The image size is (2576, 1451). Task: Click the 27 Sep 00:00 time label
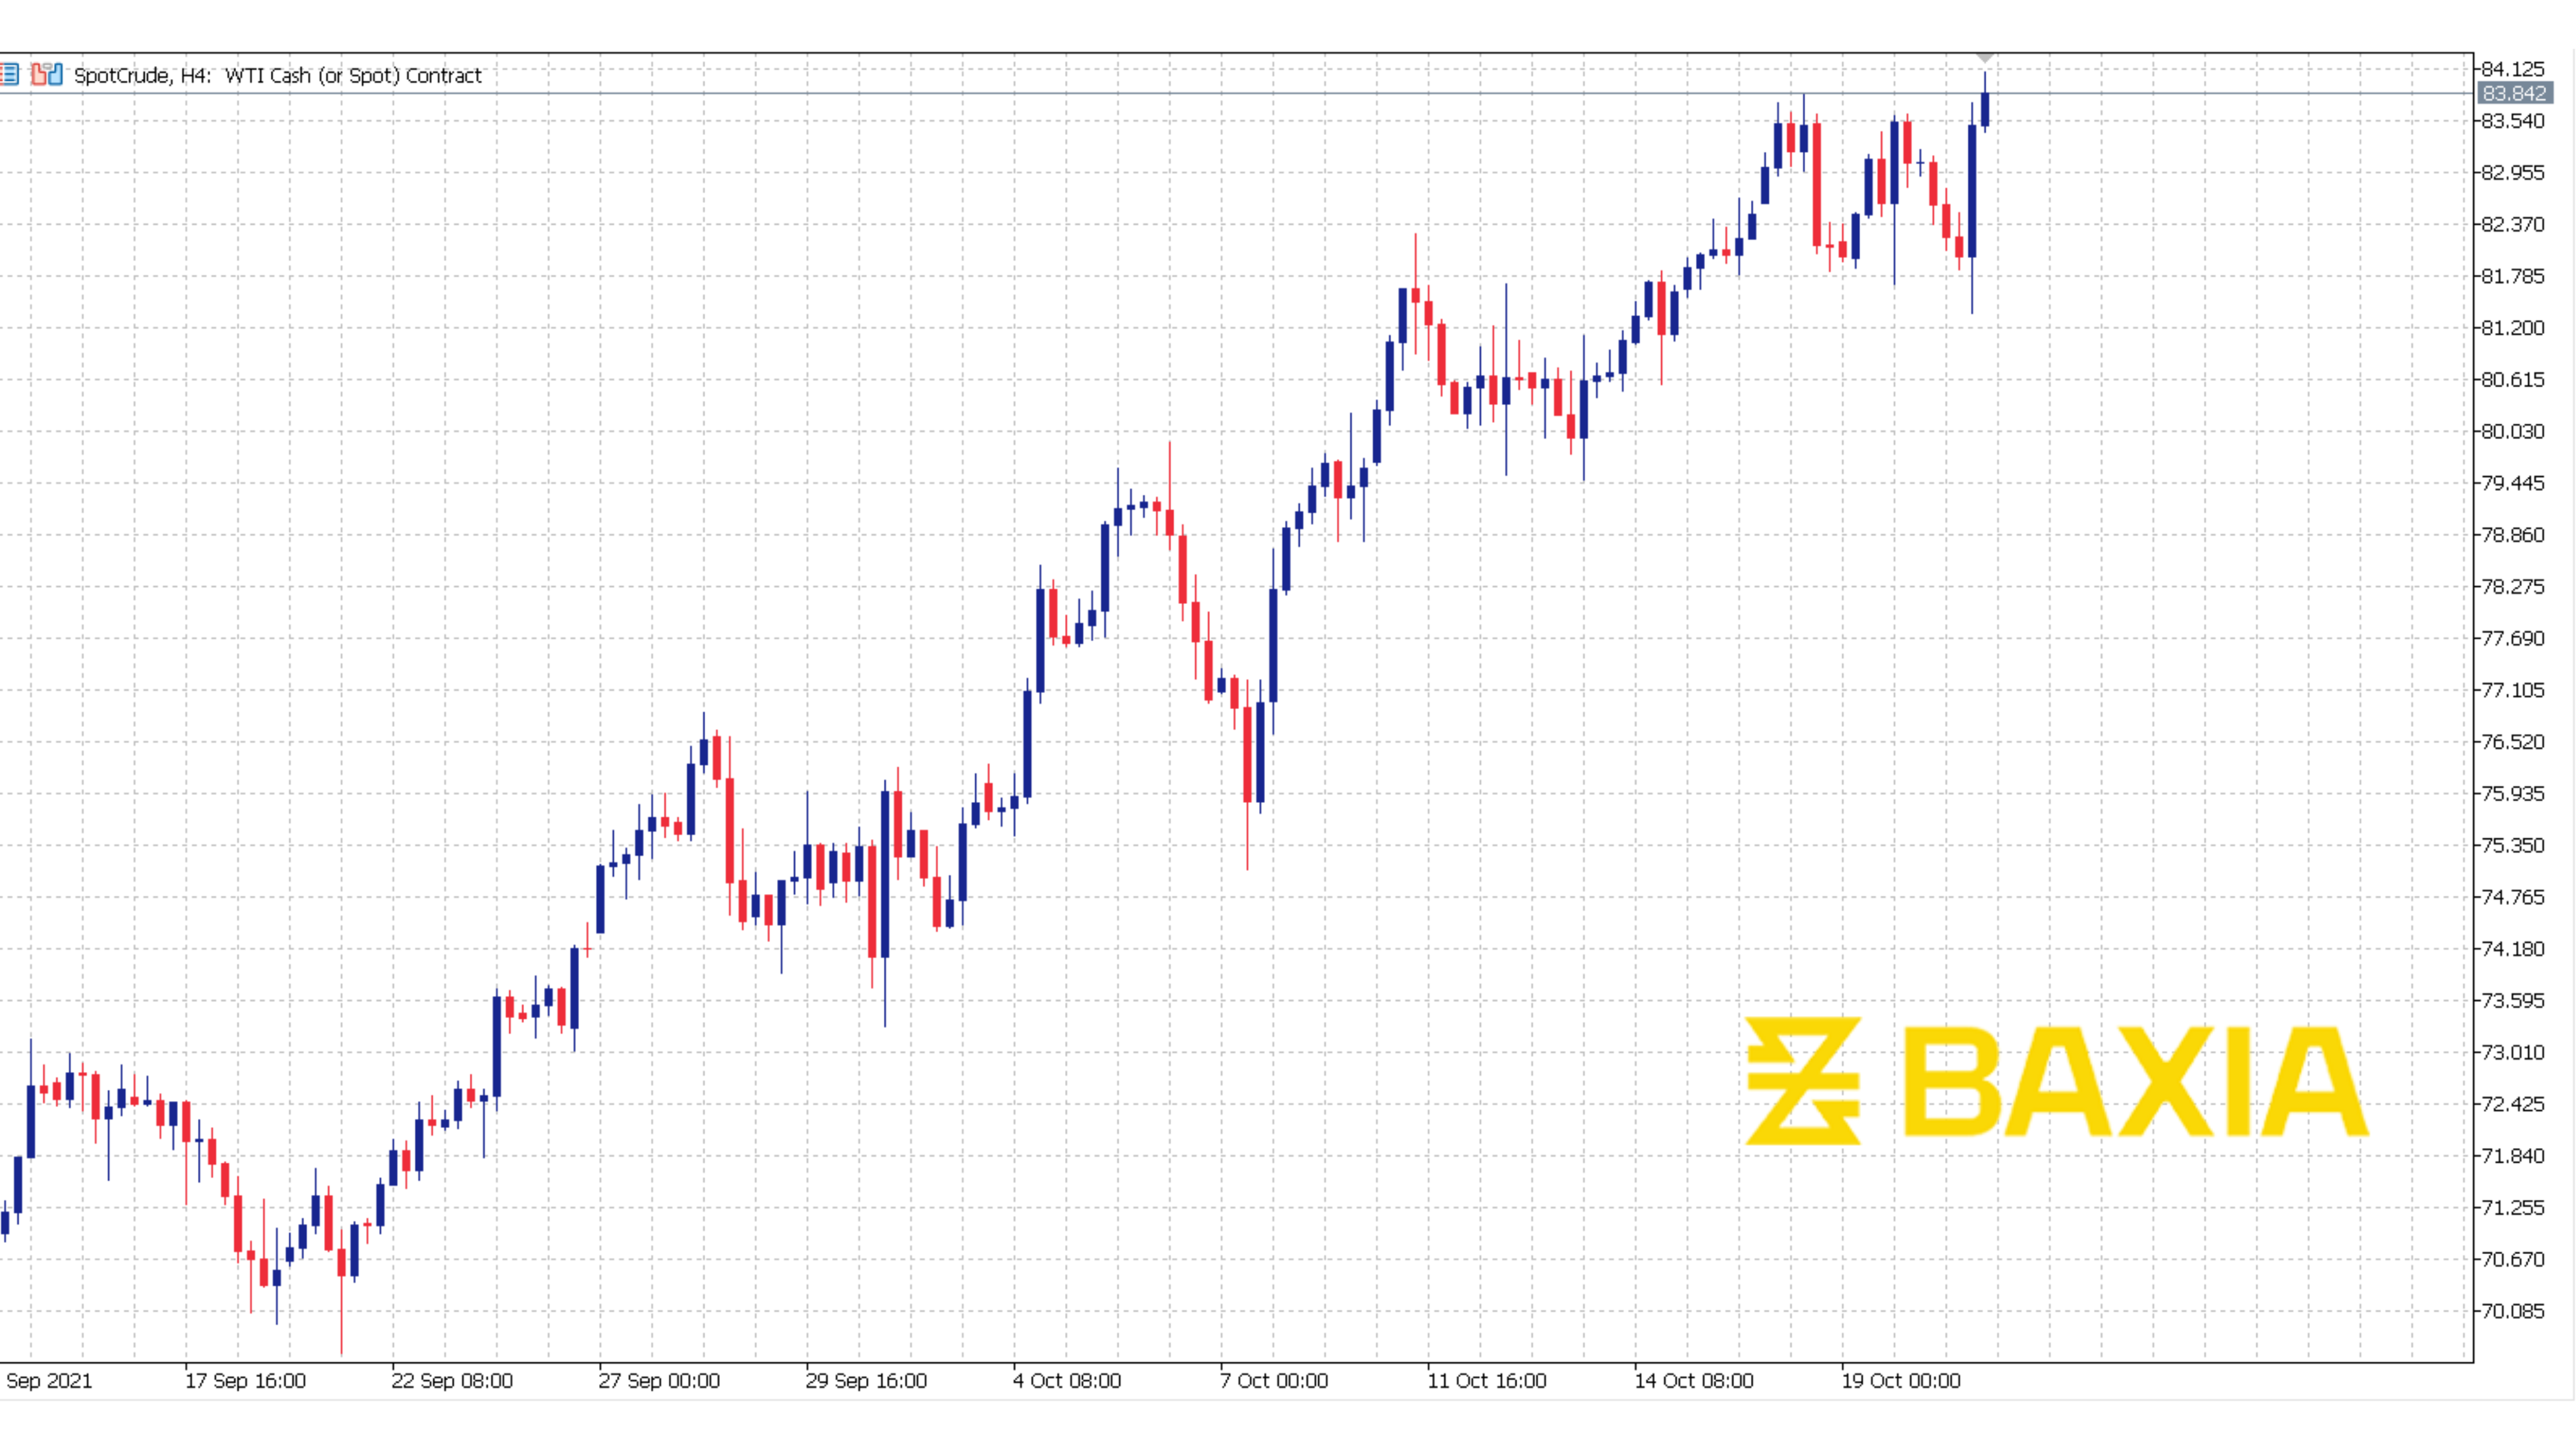(659, 1381)
